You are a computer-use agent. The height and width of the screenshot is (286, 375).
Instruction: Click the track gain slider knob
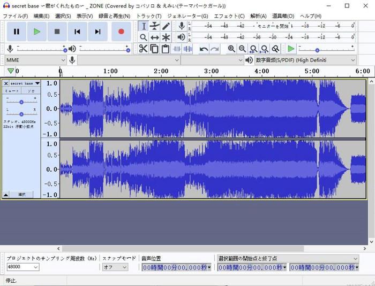21,102
